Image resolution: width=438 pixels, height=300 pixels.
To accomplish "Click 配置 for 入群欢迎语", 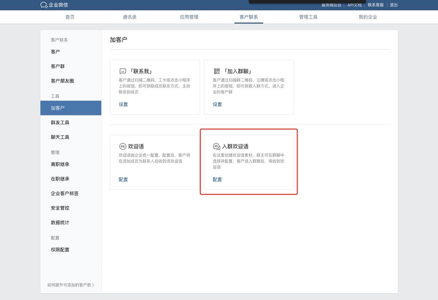I will (217, 179).
